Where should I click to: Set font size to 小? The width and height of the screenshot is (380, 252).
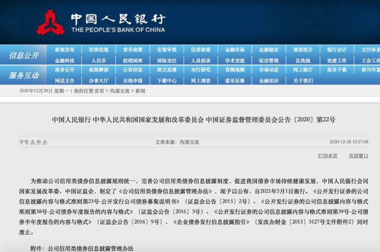tap(45, 142)
